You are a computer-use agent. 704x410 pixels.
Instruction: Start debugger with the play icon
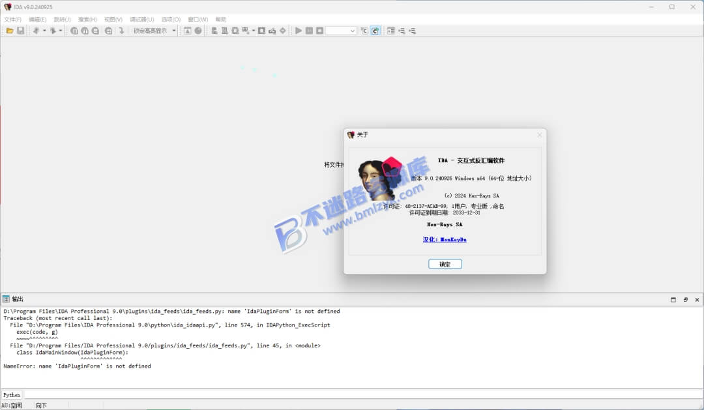pos(299,31)
